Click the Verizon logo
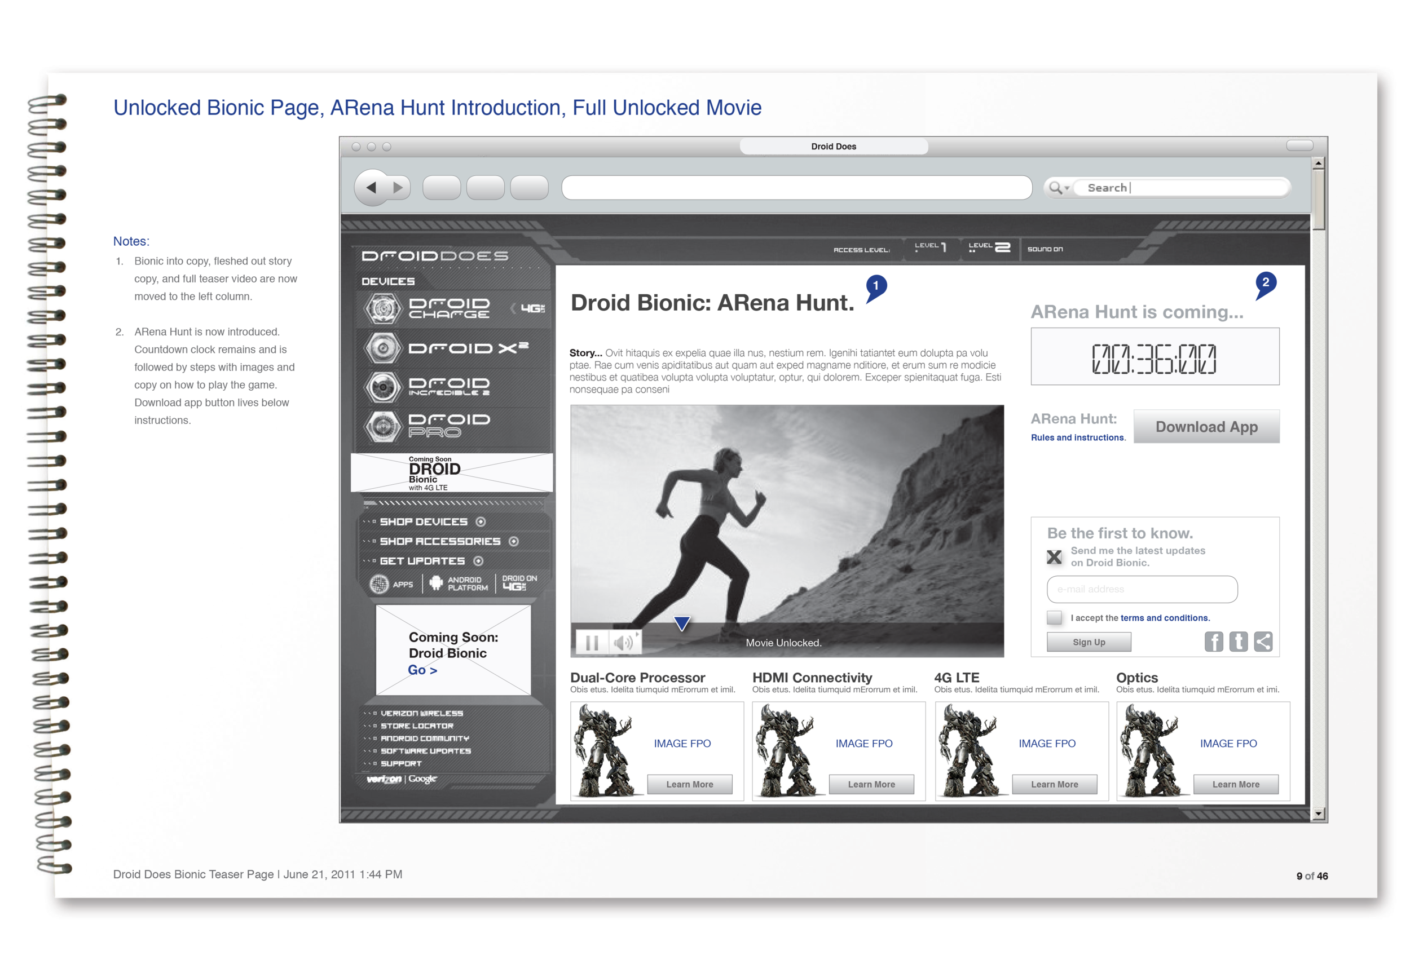 pyautogui.click(x=384, y=779)
